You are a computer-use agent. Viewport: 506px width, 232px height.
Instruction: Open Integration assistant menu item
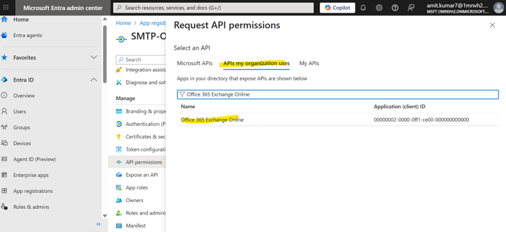point(146,70)
